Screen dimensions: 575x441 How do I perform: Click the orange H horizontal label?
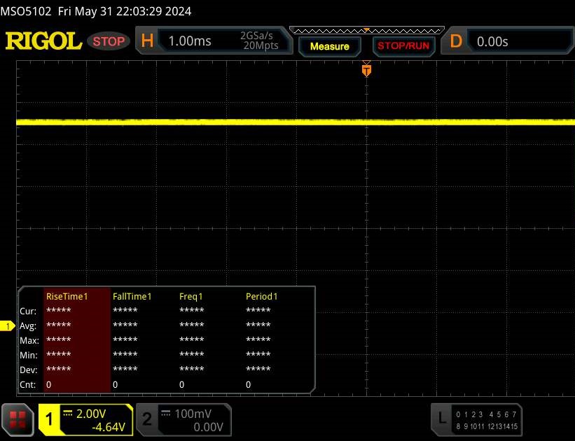tap(147, 41)
